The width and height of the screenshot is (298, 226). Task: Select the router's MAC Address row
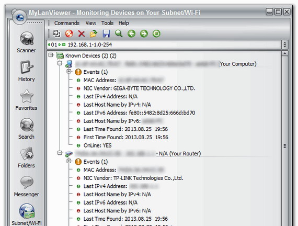(x=123, y=170)
